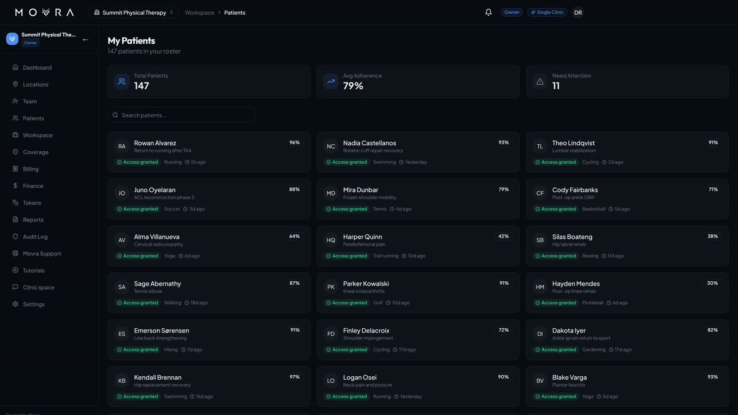Screen dimensions: 738x415
Task: Click the Need Attention 11 stat card
Action: click(x=627, y=81)
